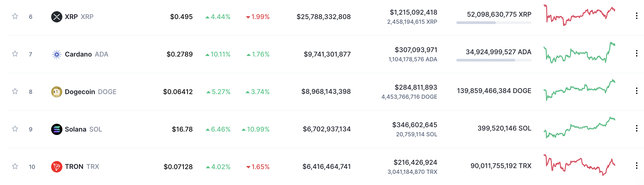Open the Dogecoin coin page link
The width and height of the screenshot is (644, 185).
[80, 92]
